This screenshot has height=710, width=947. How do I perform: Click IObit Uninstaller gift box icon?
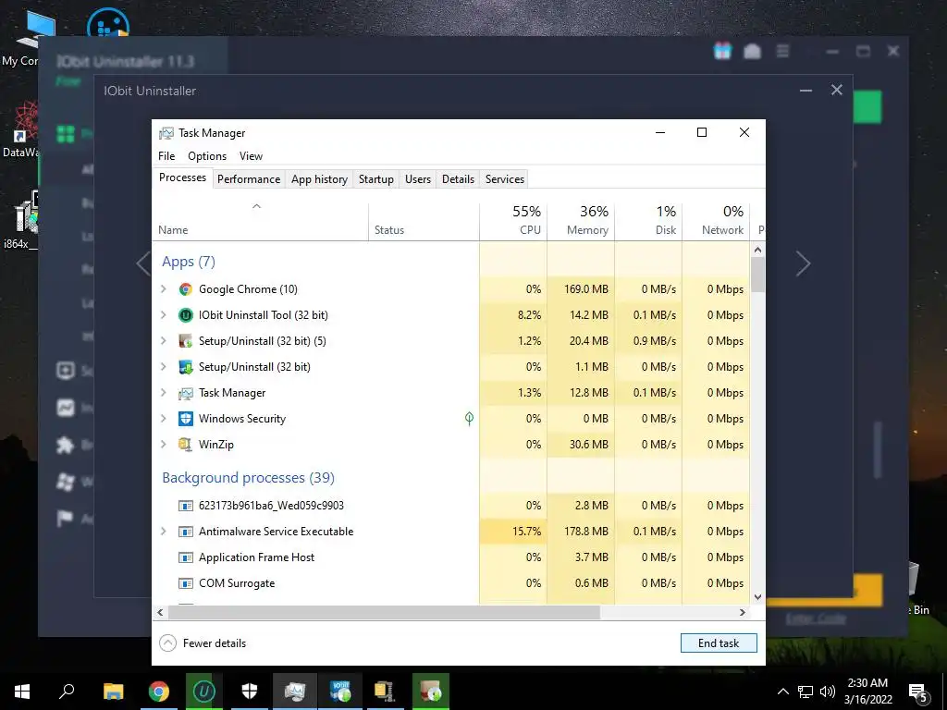tap(722, 52)
